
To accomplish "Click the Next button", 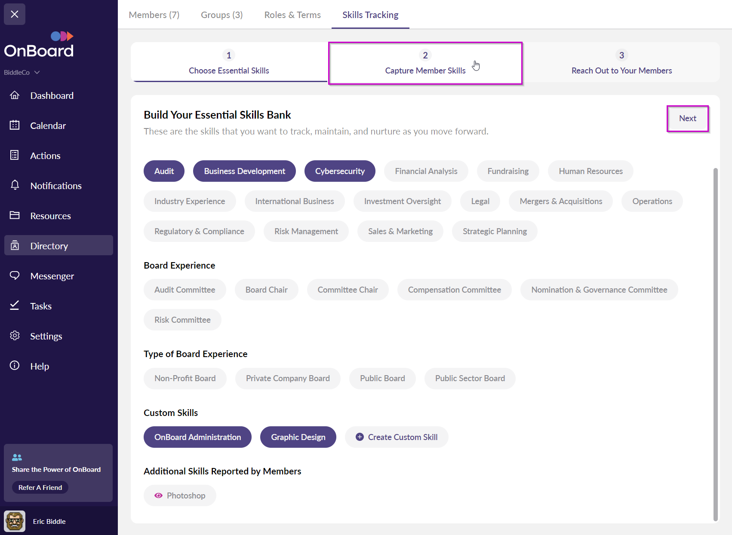I will coord(687,119).
